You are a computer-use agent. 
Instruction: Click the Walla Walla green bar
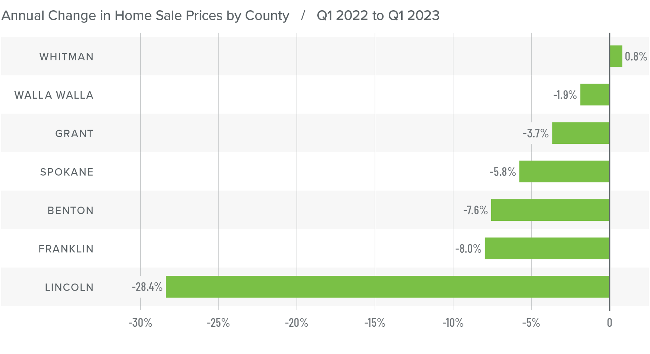click(x=595, y=95)
